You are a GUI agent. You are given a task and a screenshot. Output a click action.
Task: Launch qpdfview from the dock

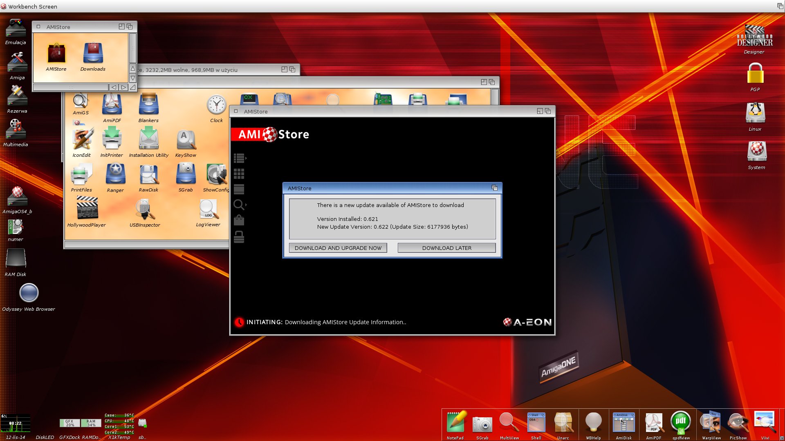click(681, 425)
